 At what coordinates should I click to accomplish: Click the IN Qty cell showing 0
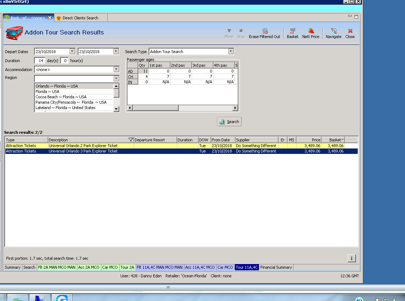(x=143, y=82)
